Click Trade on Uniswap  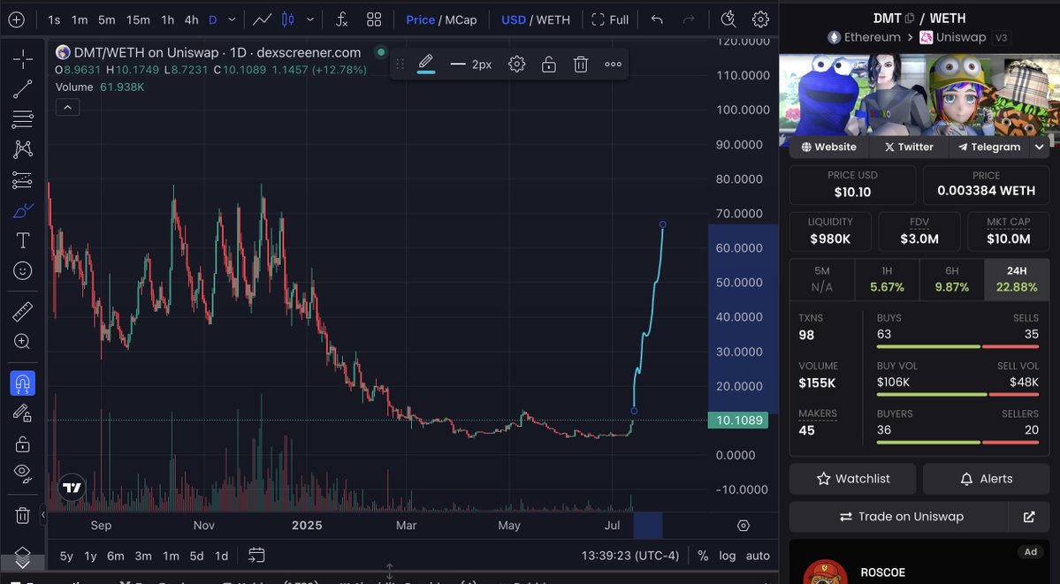[899, 516]
